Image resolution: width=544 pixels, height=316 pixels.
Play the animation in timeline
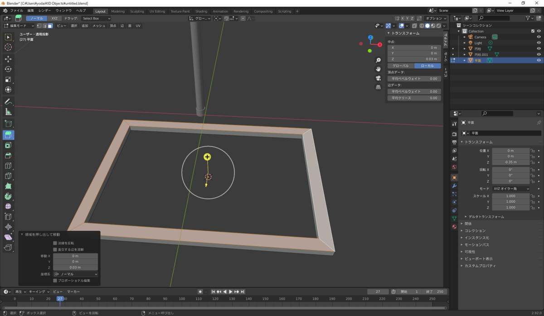(x=231, y=292)
